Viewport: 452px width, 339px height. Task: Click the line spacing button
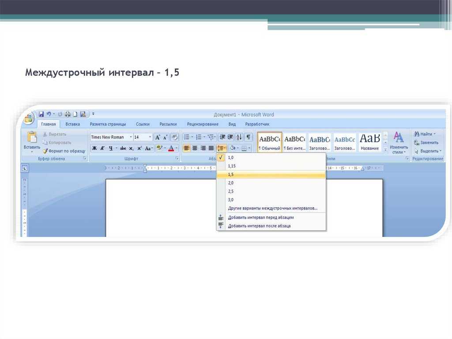[x=222, y=149]
